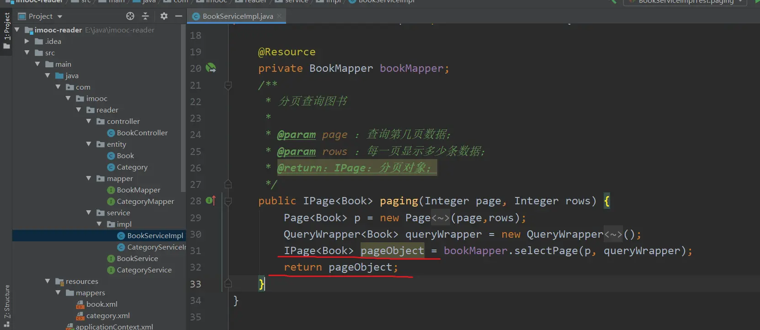Select the controller package

(123, 121)
